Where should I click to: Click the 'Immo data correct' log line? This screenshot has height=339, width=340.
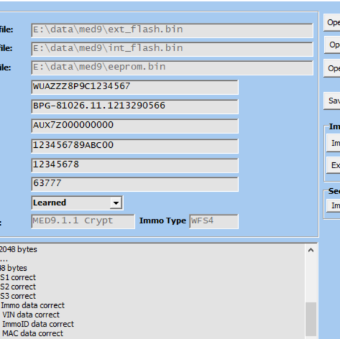[x=33, y=305]
